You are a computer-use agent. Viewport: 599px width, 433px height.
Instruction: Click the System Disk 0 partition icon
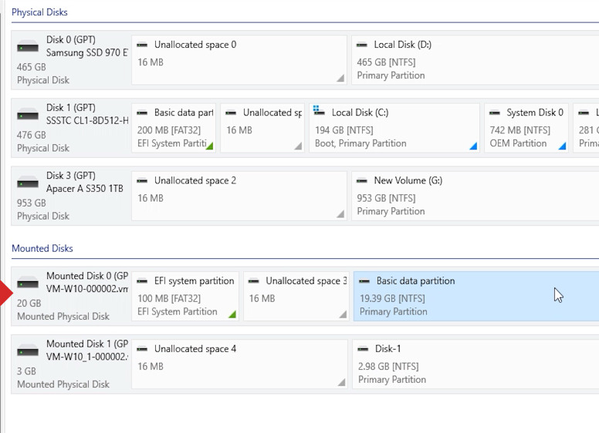point(495,112)
